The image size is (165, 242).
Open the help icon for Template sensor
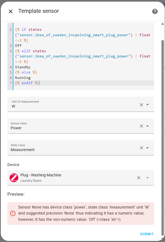[155, 11]
